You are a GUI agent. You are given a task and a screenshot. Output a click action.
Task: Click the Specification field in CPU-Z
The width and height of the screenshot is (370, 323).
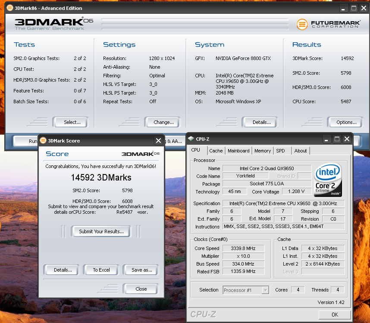point(283,203)
